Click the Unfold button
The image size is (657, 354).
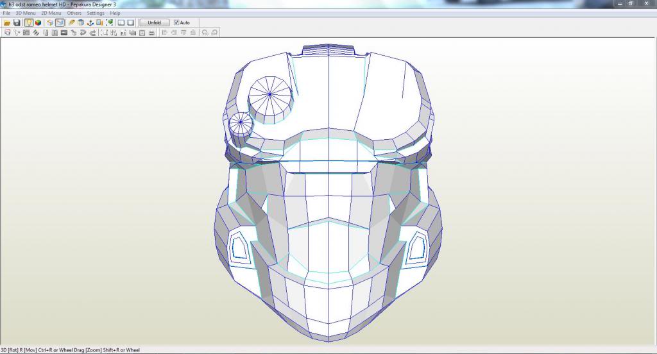click(155, 22)
